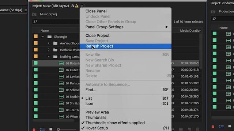Click audio clip icon for 03 Levitation track
Screen dimensions: 234x131
pyautogui.click(x=61, y=77)
